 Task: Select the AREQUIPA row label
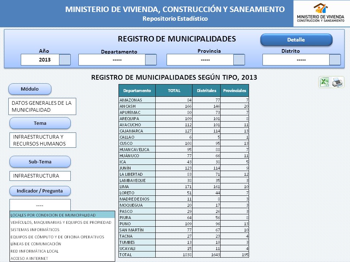click(129, 119)
